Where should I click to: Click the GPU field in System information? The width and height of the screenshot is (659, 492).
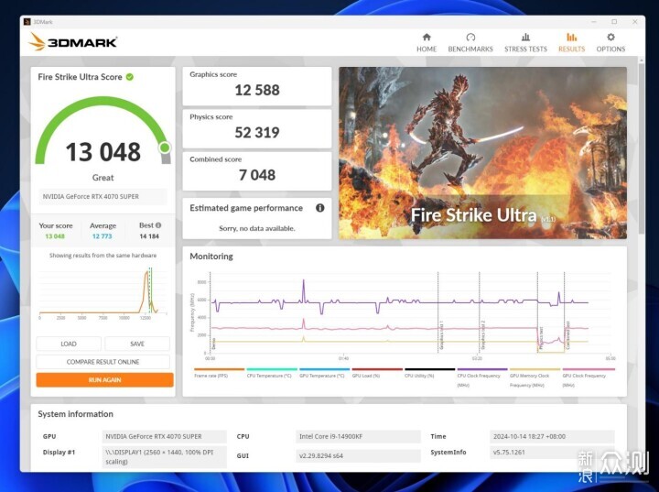click(165, 436)
